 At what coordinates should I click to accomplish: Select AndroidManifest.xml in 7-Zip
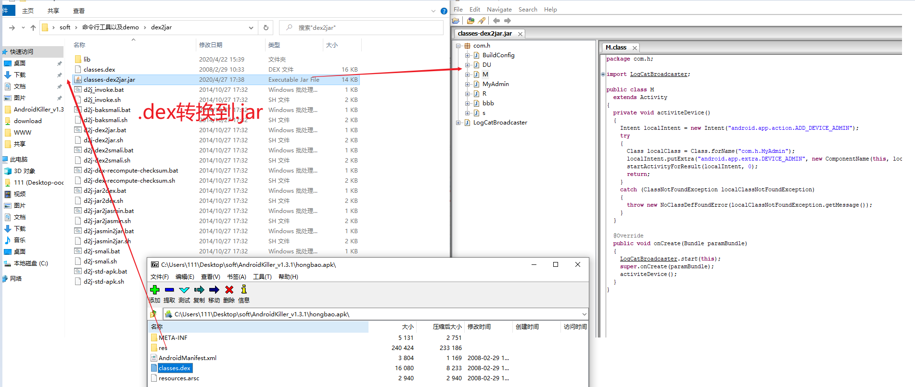(188, 358)
